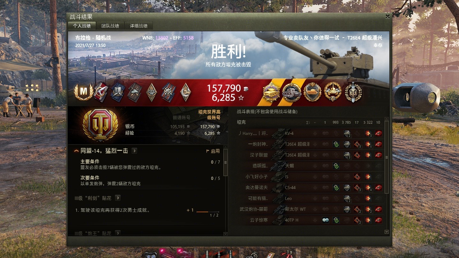The height and width of the screenshot is (258, 459).
Task: Switch to the 团队战绩 tab
Action: (x=110, y=26)
